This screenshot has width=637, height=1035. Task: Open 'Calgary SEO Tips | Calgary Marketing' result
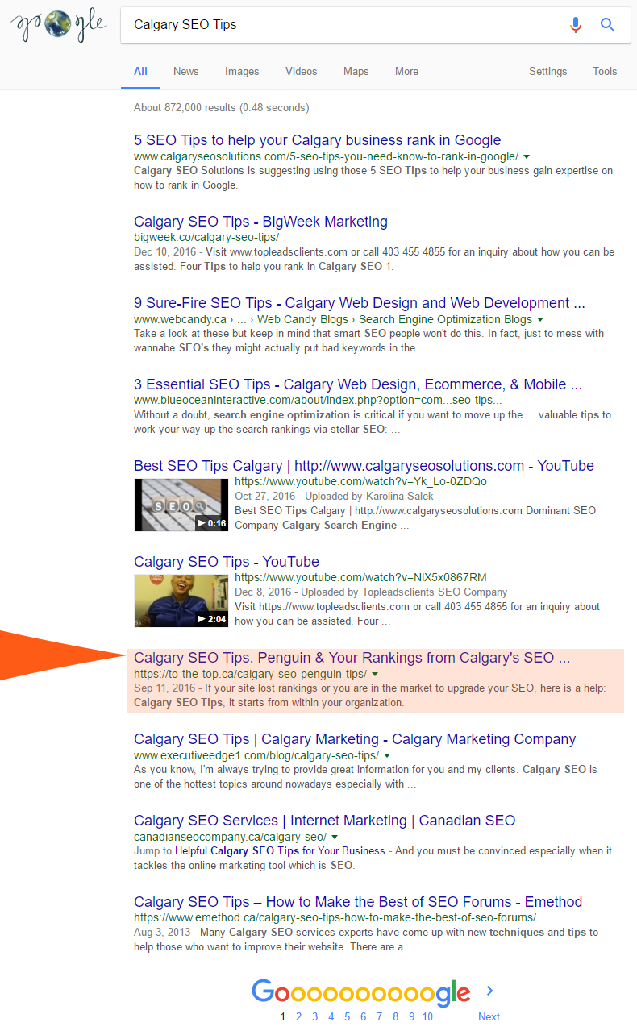[355, 739]
